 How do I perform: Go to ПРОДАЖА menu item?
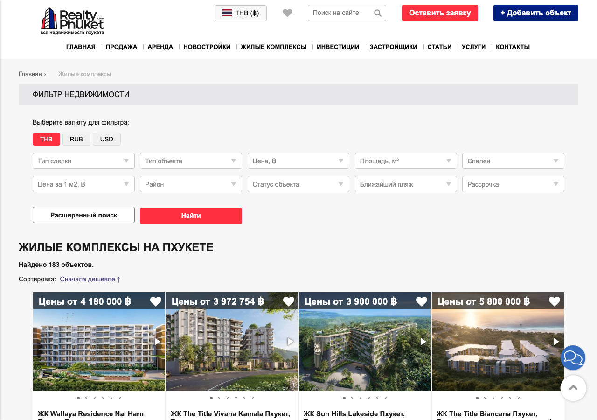pyautogui.click(x=121, y=47)
